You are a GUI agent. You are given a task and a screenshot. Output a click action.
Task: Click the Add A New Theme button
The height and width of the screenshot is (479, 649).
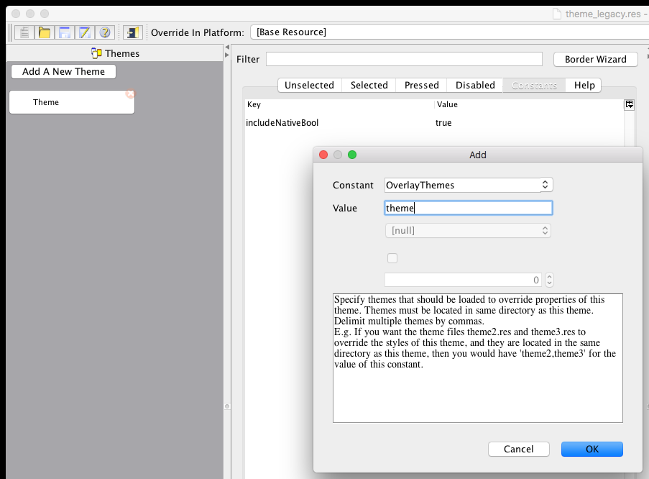(63, 71)
